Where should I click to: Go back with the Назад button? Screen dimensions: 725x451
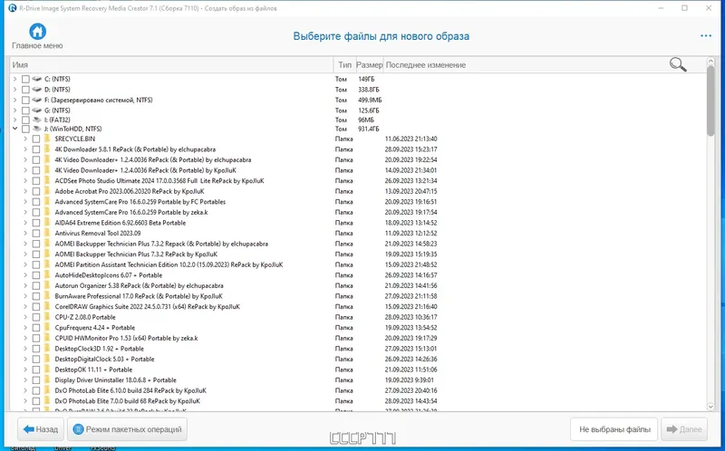[x=41, y=429]
